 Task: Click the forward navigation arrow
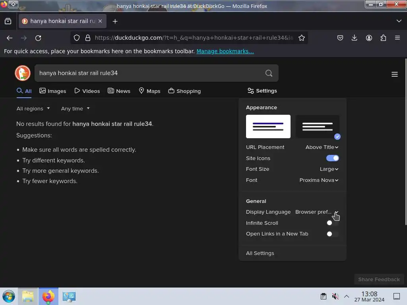24,38
